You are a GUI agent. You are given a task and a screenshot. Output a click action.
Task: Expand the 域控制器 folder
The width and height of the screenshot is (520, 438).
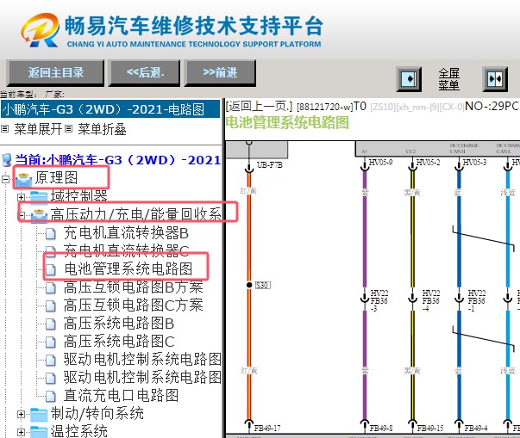(x=22, y=198)
